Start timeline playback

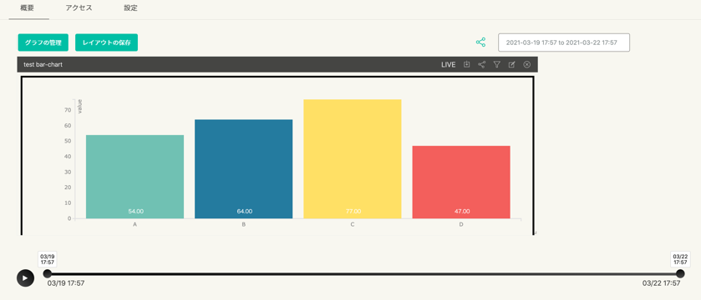(25, 278)
